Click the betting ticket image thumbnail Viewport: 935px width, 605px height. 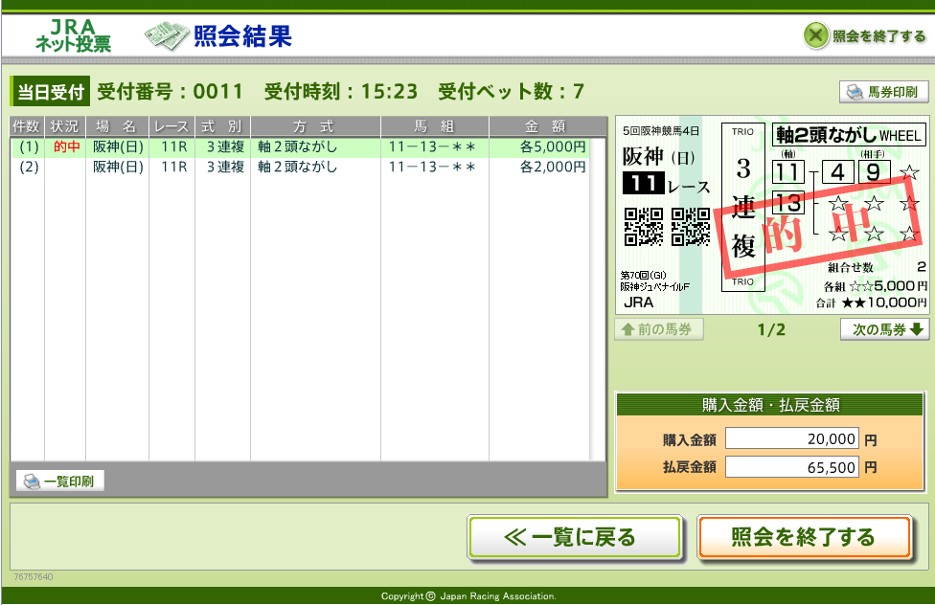pos(772,215)
